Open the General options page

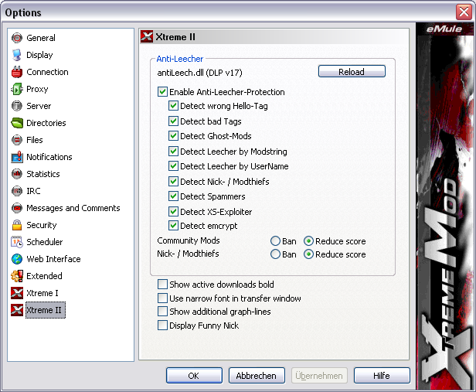[41, 38]
